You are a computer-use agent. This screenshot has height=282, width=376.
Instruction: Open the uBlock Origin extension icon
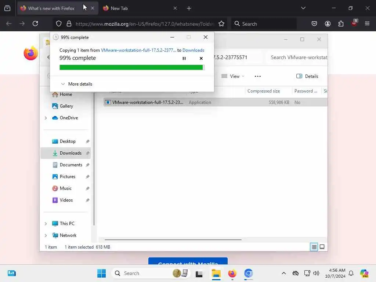(x=354, y=23)
